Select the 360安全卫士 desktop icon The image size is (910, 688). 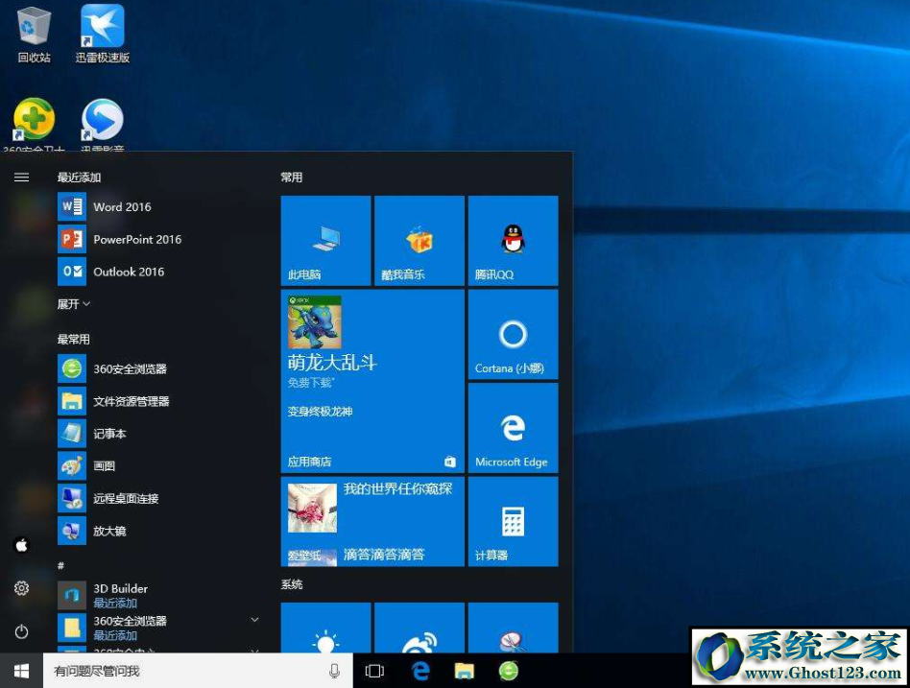point(34,125)
